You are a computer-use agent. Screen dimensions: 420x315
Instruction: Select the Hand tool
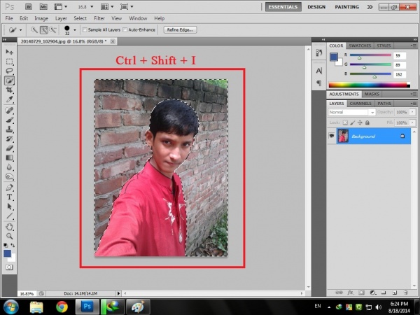click(9, 227)
